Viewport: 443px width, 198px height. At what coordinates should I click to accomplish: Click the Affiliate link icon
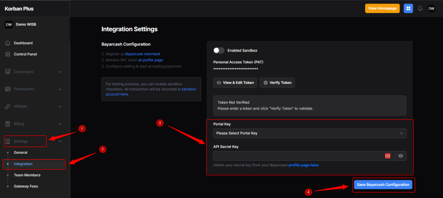click(8, 106)
